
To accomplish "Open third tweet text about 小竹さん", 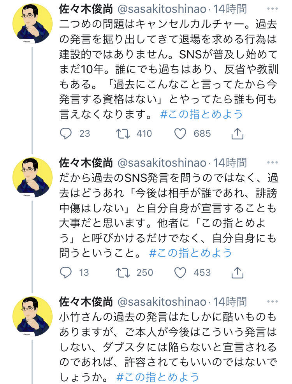I will (x=168, y=347).
